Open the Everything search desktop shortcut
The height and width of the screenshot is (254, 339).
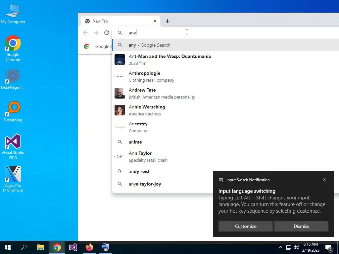point(13,112)
